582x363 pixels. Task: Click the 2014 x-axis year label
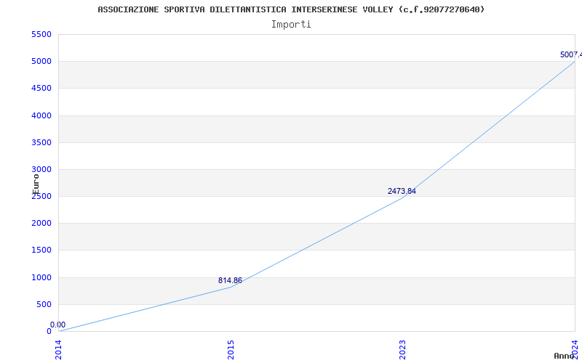(x=59, y=350)
